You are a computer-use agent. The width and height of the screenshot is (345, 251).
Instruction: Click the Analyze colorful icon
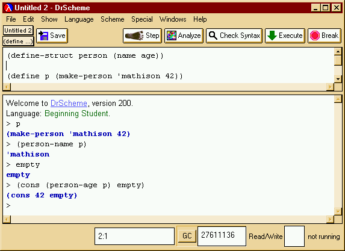(x=172, y=36)
